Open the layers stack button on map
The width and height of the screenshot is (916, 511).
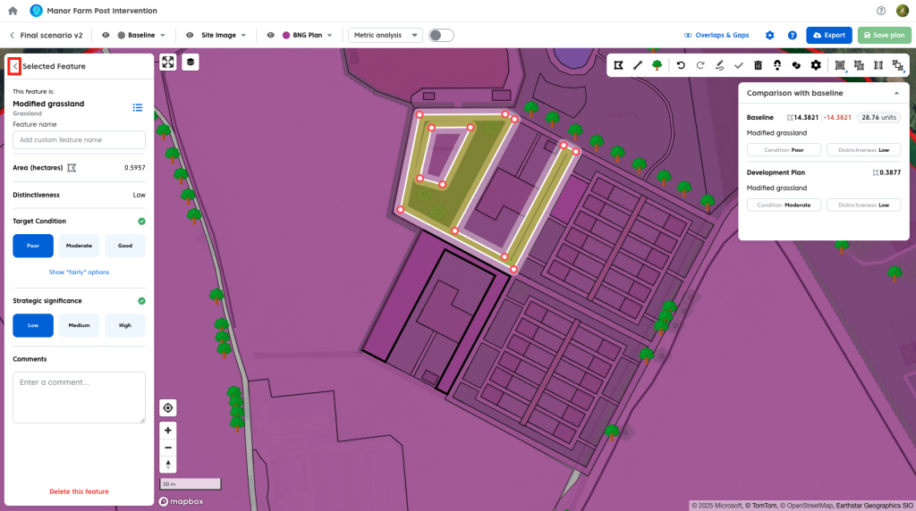click(x=191, y=62)
